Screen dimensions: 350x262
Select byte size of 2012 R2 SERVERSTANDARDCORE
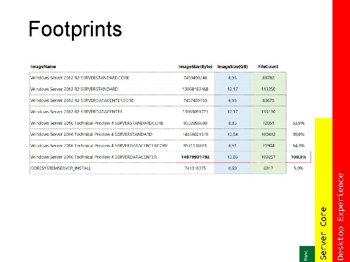tap(195, 78)
